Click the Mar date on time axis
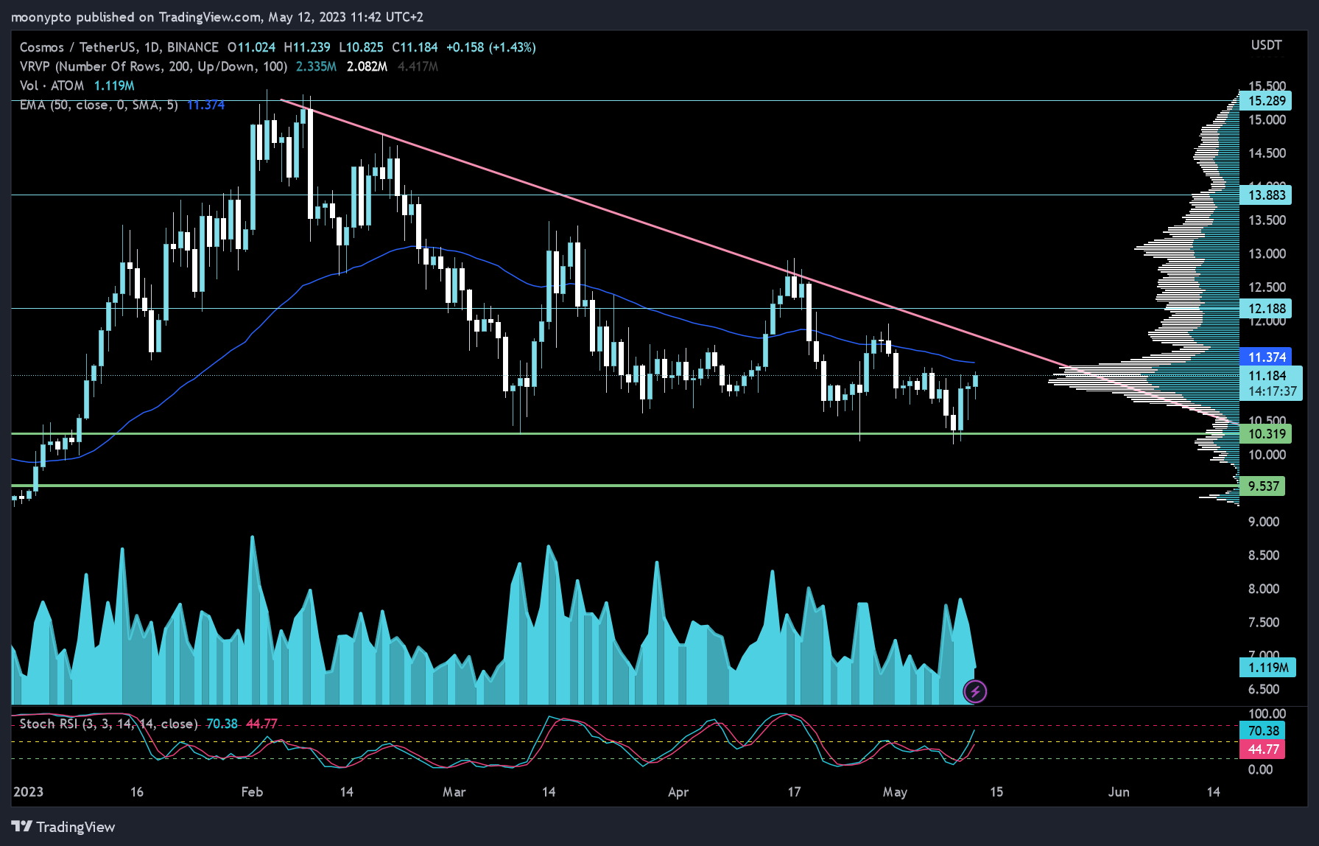The image size is (1319, 846). [x=454, y=792]
